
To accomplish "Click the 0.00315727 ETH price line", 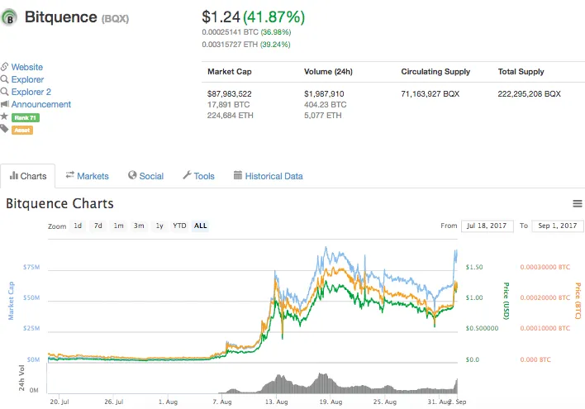I will point(246,45).
